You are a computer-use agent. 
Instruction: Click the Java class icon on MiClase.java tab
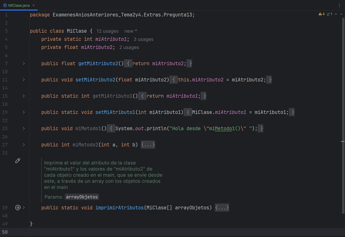tap(5, 5)
